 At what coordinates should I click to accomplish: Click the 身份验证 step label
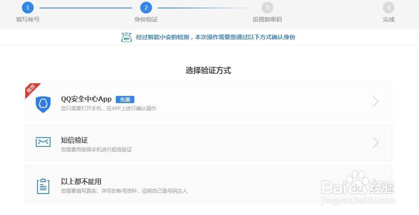tap(146, 19)
